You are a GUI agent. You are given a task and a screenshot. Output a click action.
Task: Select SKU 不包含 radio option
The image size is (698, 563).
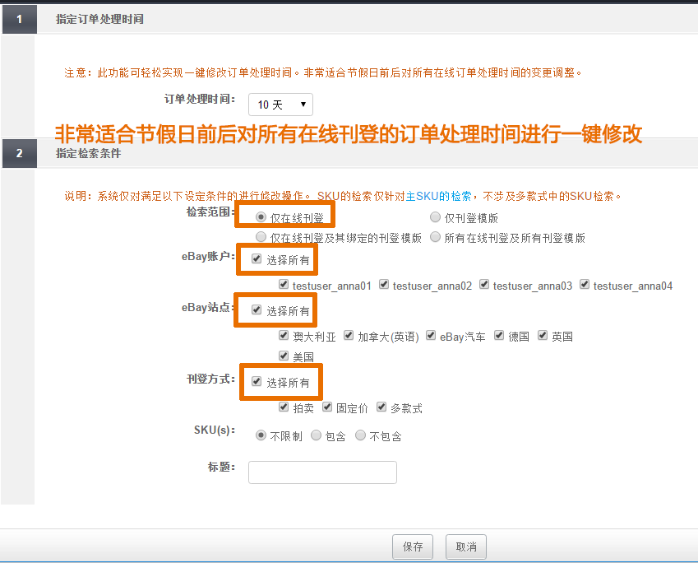coord(360,435)
